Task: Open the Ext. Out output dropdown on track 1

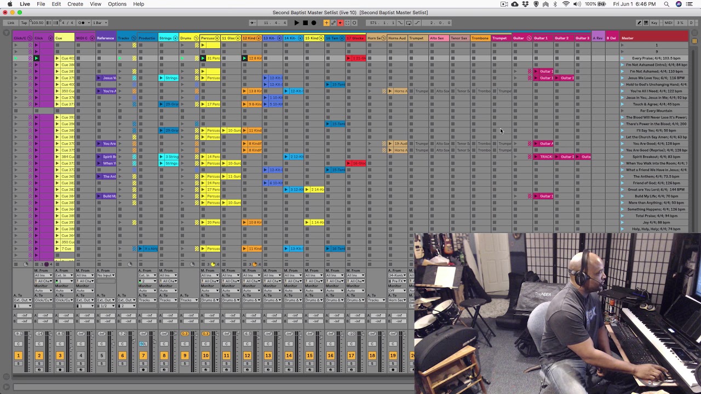Action: [23, 300]
